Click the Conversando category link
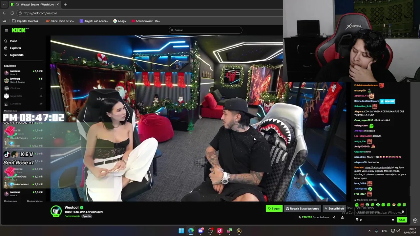The image size is (420, 236). point(72,216)
